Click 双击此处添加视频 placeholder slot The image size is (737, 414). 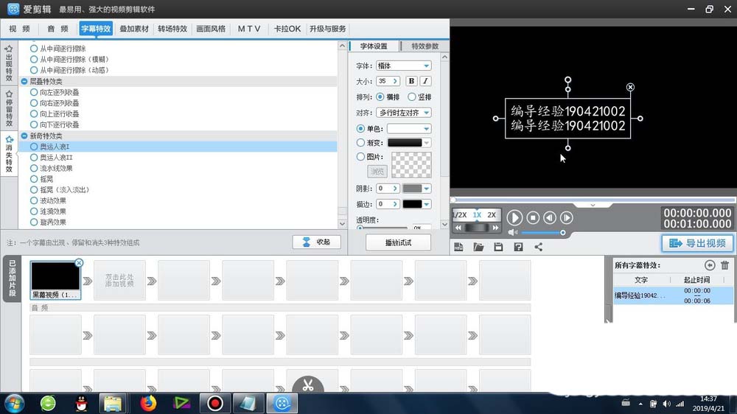119,281
